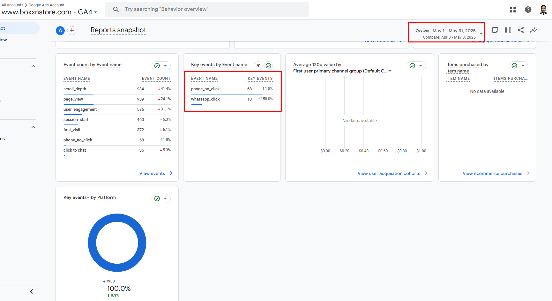The image size is (552, 301).
Task: Click the filter icon on Key events card
Action: pos(258,66)
